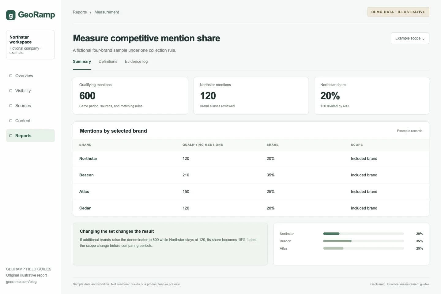
Task: Select the Qualifying mentions 600 card
Action: [x=130, y=96]
